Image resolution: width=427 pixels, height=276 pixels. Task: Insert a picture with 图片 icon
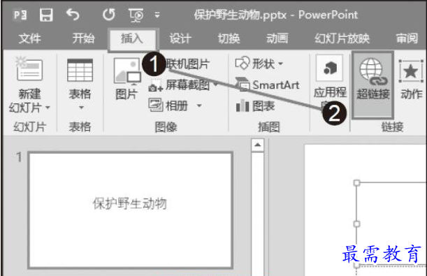pyautogui.click(x=127, y=71)
